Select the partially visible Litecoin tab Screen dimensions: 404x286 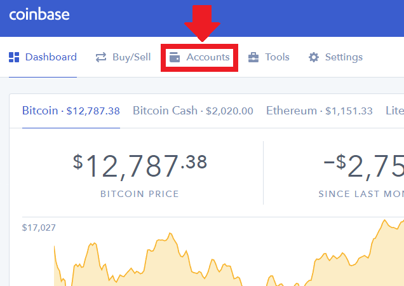point(394,111)
